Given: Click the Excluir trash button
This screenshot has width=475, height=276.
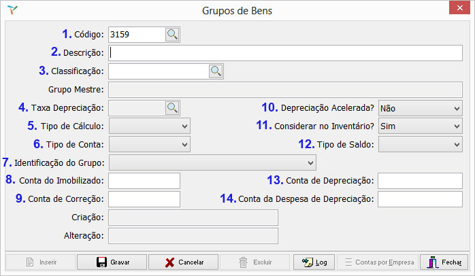Looking at the screenshot, I should (255, 262).
